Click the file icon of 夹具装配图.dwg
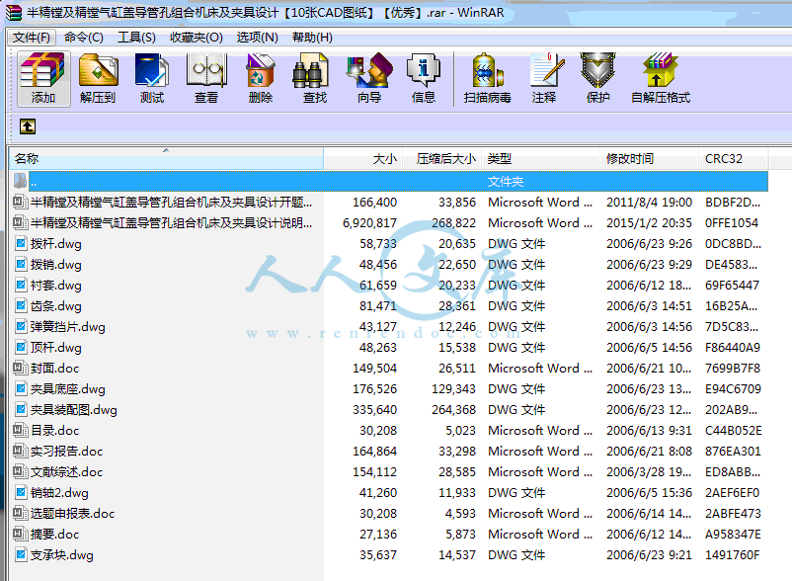Screen dimensions: 792x581 click(x=21, y=409)
